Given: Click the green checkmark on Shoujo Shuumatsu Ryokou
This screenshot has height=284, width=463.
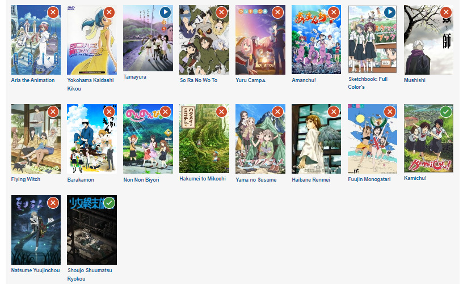Looking at the screenshot, I should (x=110, y=203).
